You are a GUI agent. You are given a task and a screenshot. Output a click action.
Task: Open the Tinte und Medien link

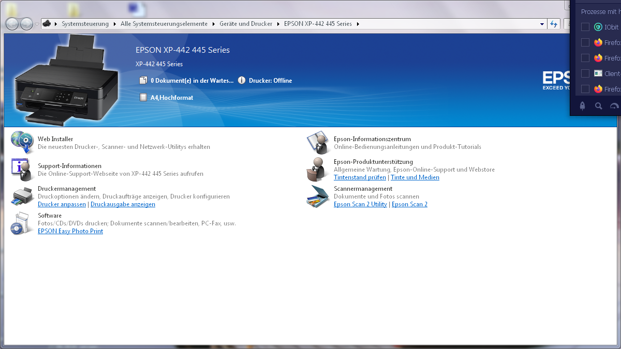click(x=415, y=177)
